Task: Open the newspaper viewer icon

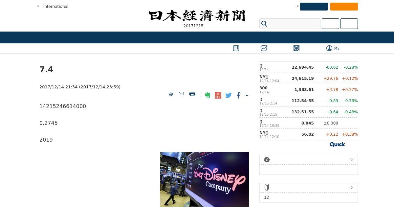Action: [x=236, y=48]
